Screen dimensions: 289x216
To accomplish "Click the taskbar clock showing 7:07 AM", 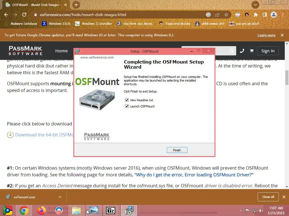I will pyautogui.click(x=276, y=210).
